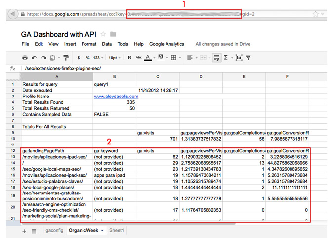Select row 12 header
Viewport: 333px width, 243px height.
click(13, 151)
